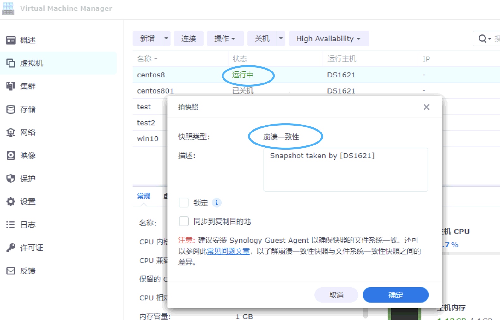Open 存储 label in the sidebar

[x=28, y=109]
